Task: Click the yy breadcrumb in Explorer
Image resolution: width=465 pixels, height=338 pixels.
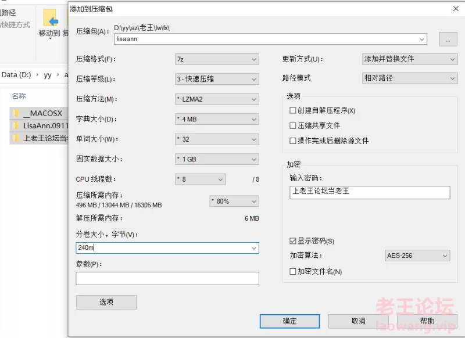Action: pos(48,75)
